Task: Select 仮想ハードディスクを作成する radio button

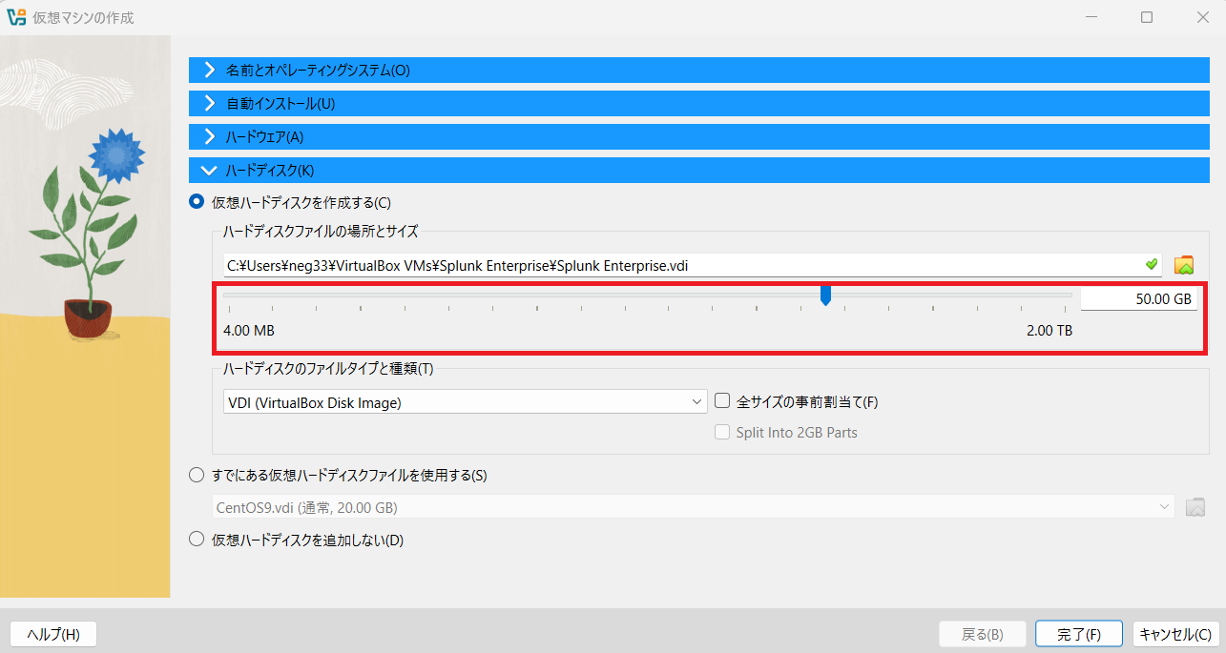Action: pos(197,202)
